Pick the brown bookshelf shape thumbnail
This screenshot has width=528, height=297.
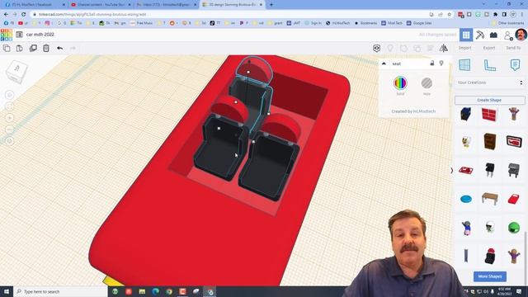tap(489, 141)
